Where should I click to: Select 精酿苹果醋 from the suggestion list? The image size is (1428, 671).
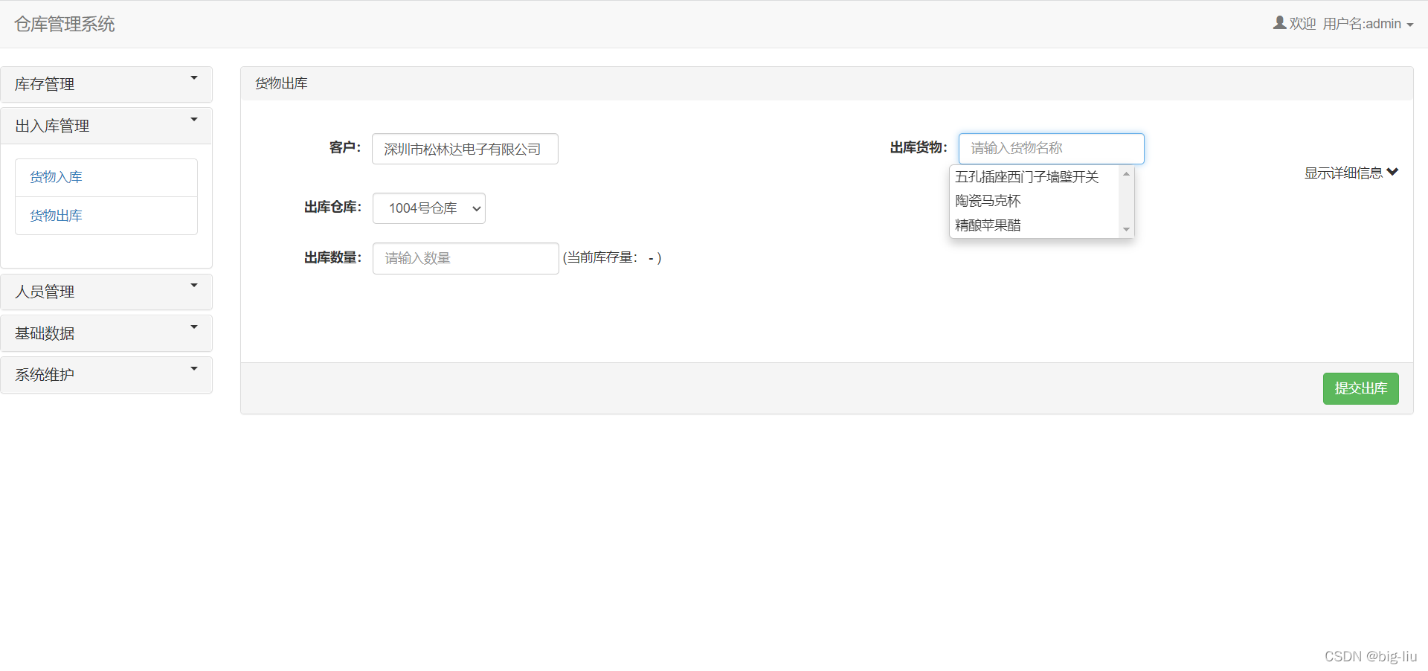click(1034, 225)
